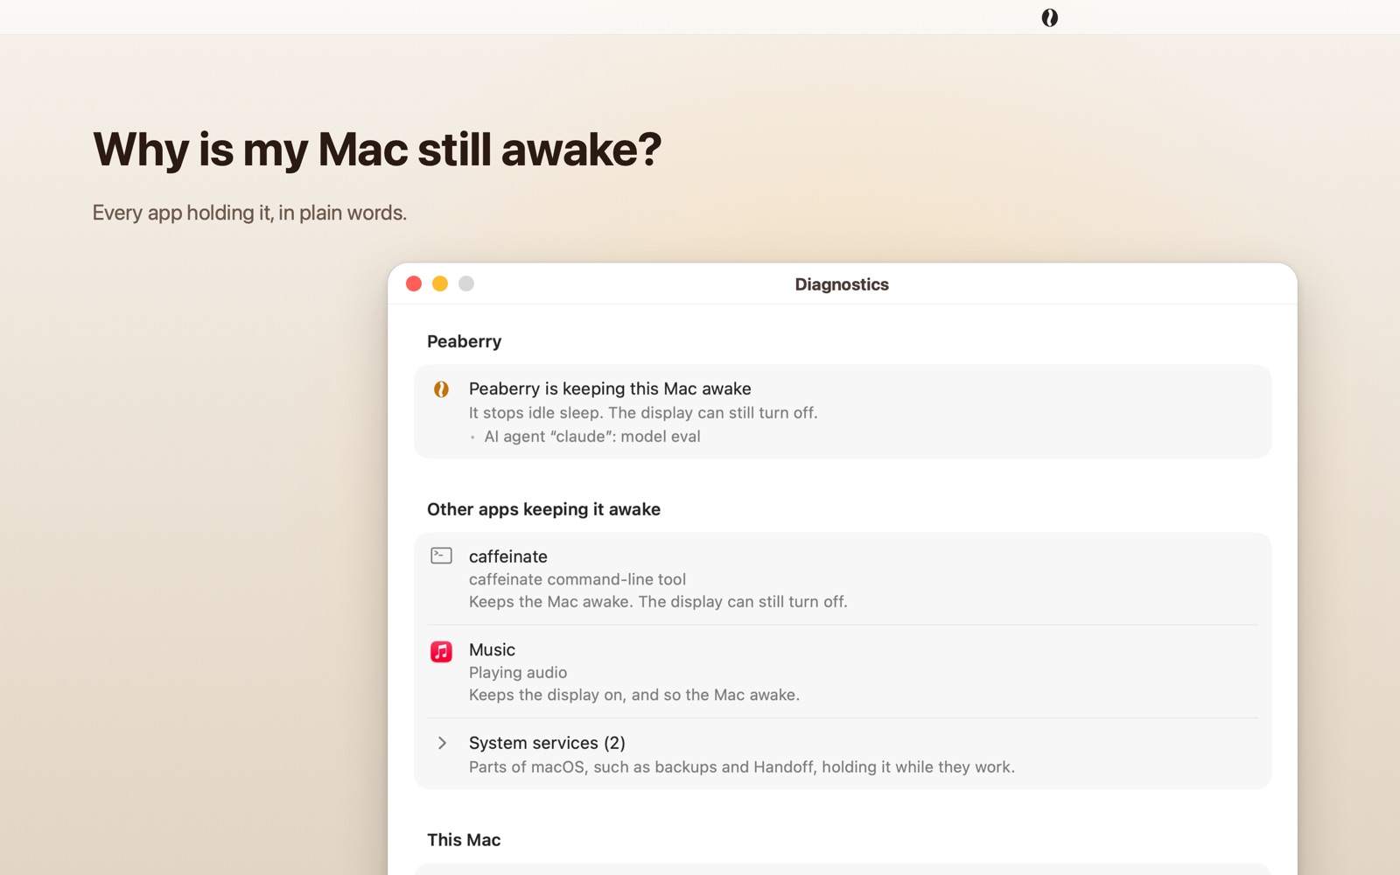The height and width of the screenshot is (875, 1400).
Task: Click the disabled zoom button in Diagnostics
Action: (466, 283)
